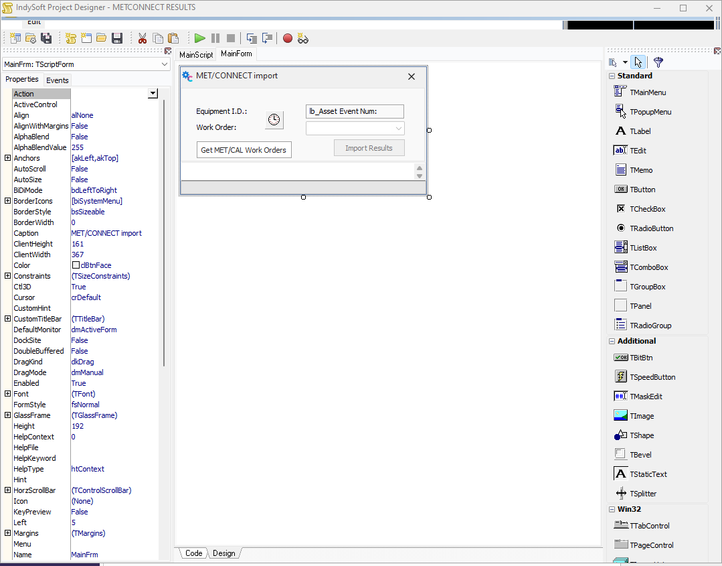Collapse the Standard component group

tap(612, 76)
